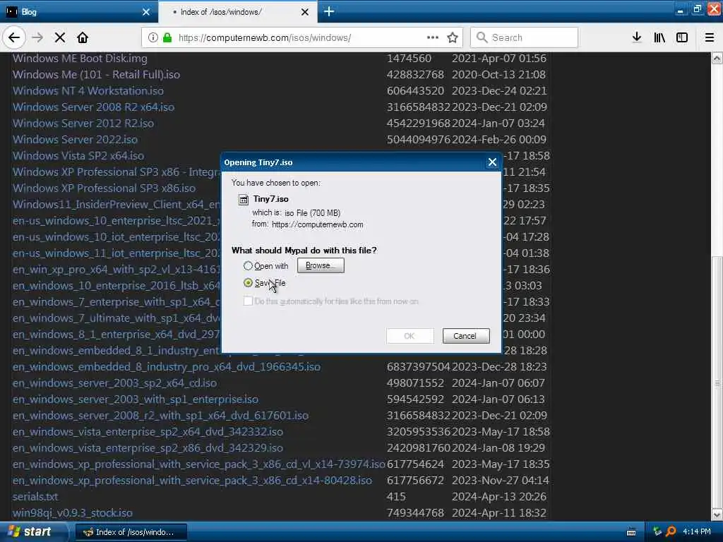Tick the Do this automatically checkbox
Screen dimensions: 723x542
tap(248, 301)
